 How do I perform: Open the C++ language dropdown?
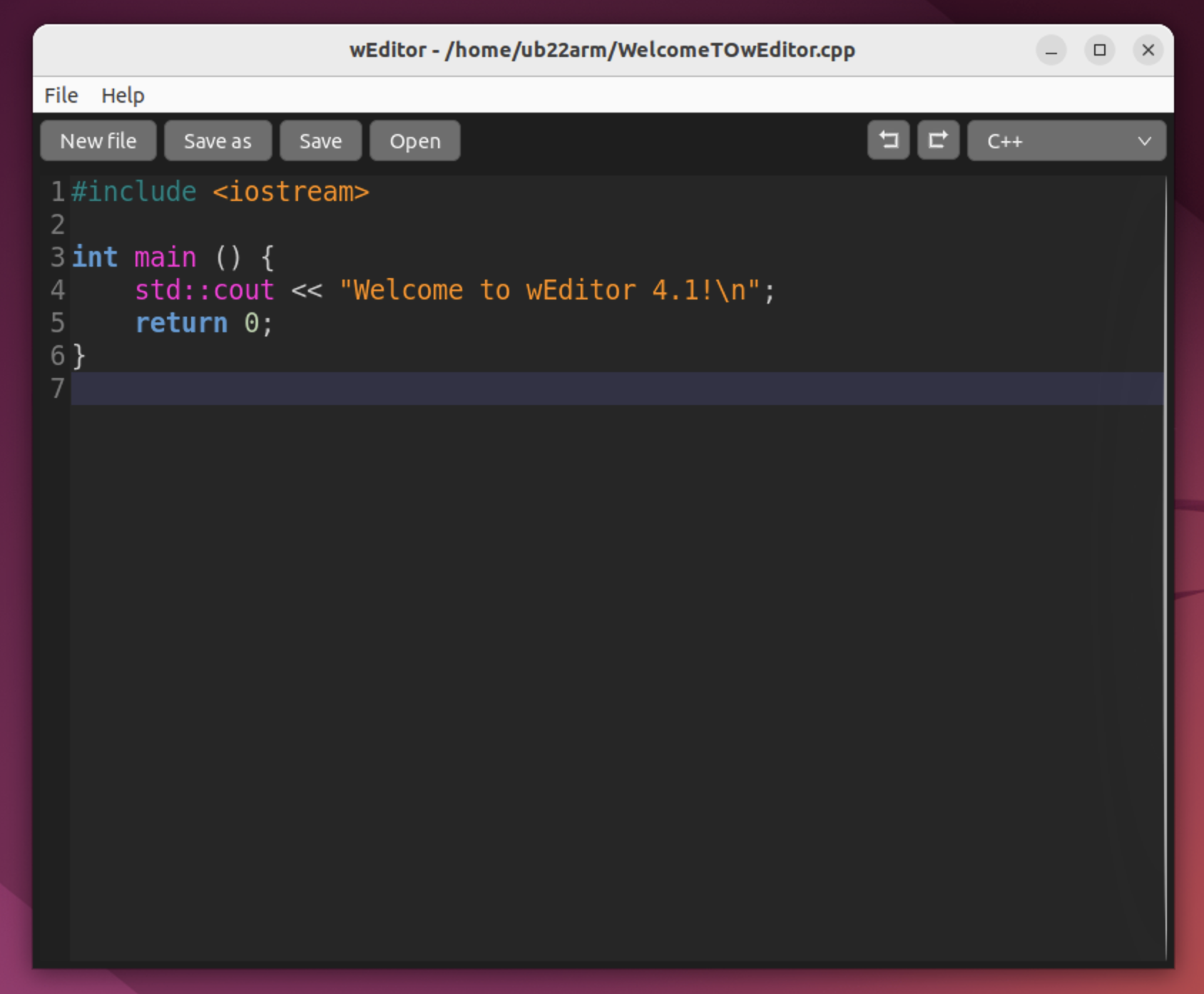1066,140
